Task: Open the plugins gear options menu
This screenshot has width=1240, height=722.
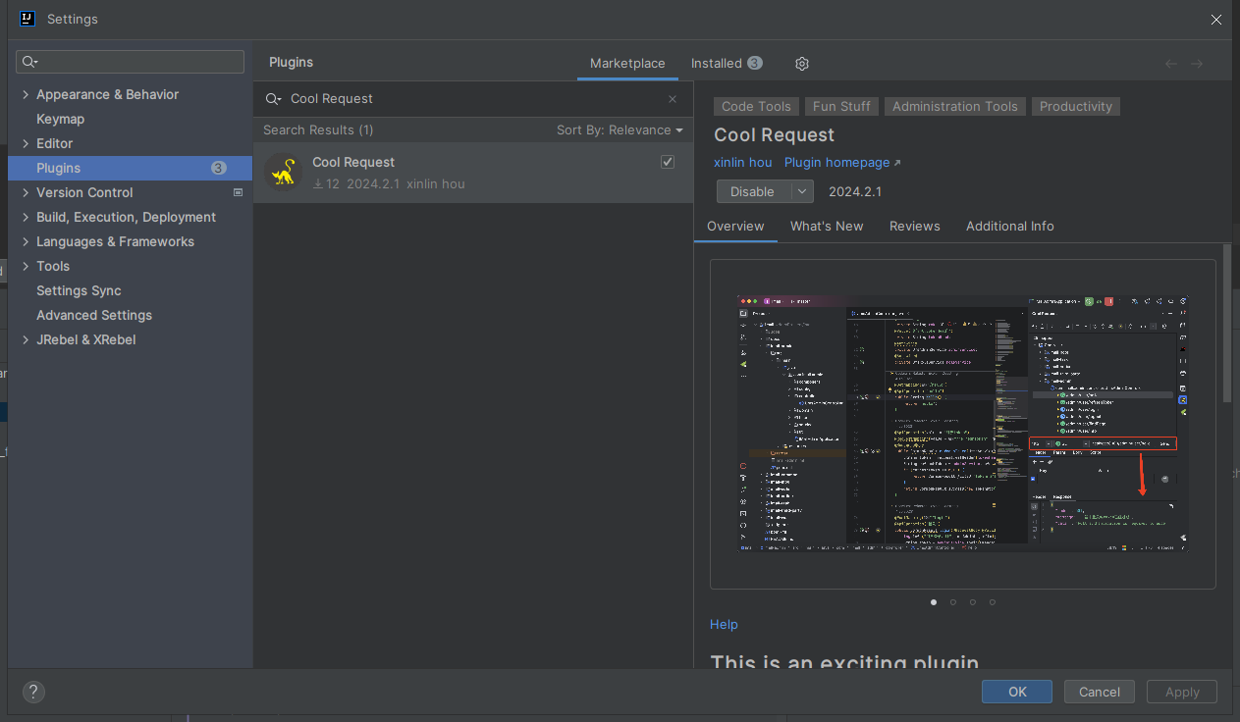Action: (x=802, y=64)
